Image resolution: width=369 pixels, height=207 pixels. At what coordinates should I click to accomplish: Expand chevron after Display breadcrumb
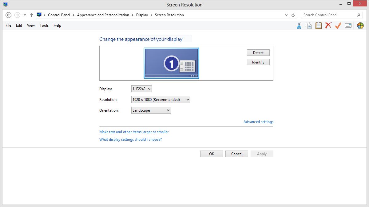151,15
